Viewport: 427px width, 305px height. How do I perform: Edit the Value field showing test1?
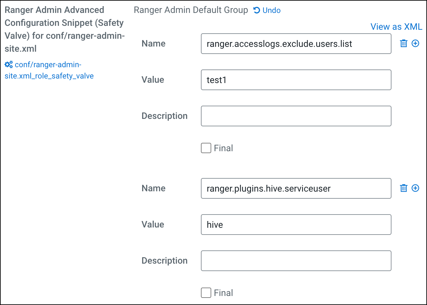click(x=296, y=80)
